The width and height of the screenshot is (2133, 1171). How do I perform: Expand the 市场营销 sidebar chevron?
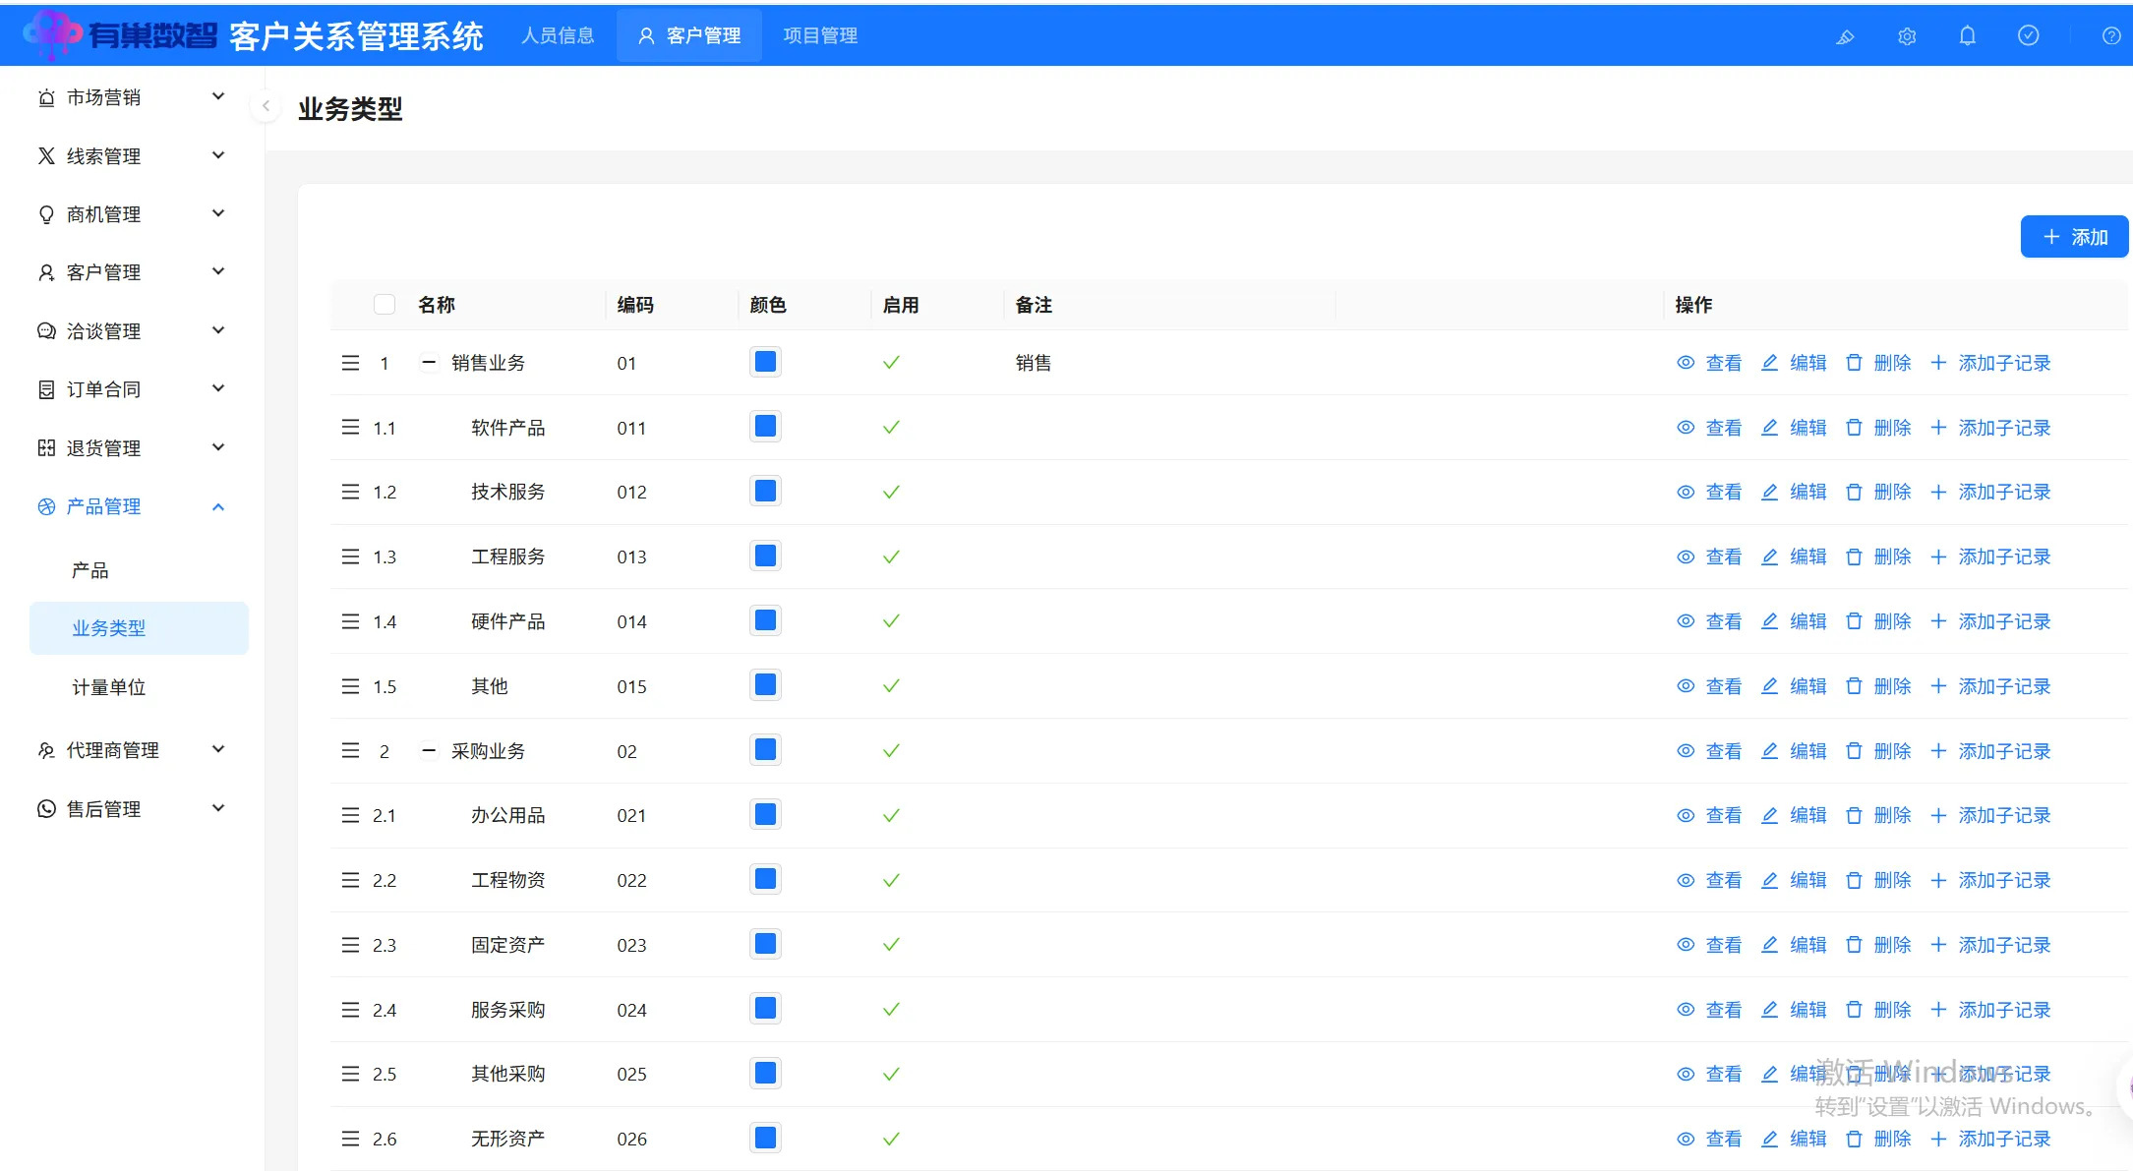click(218, 96)
